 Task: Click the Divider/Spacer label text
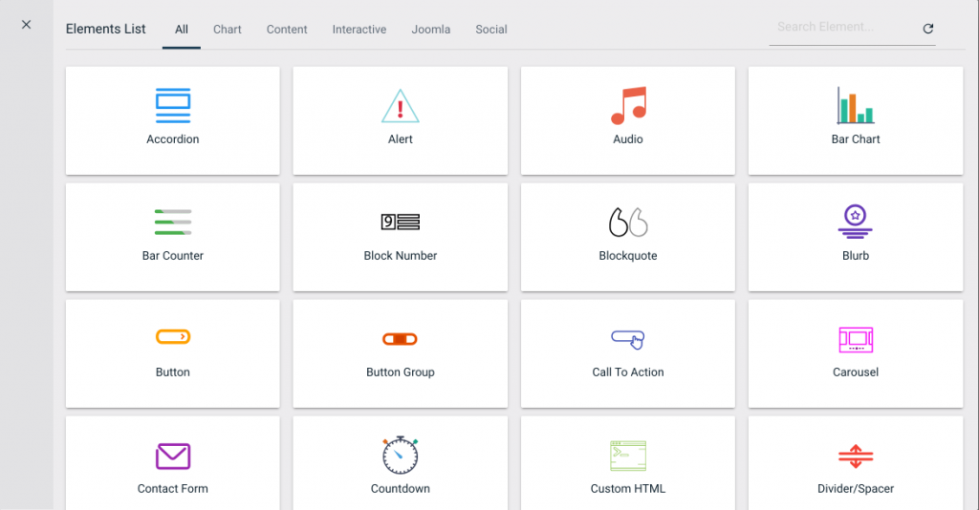tap(856, 489)
